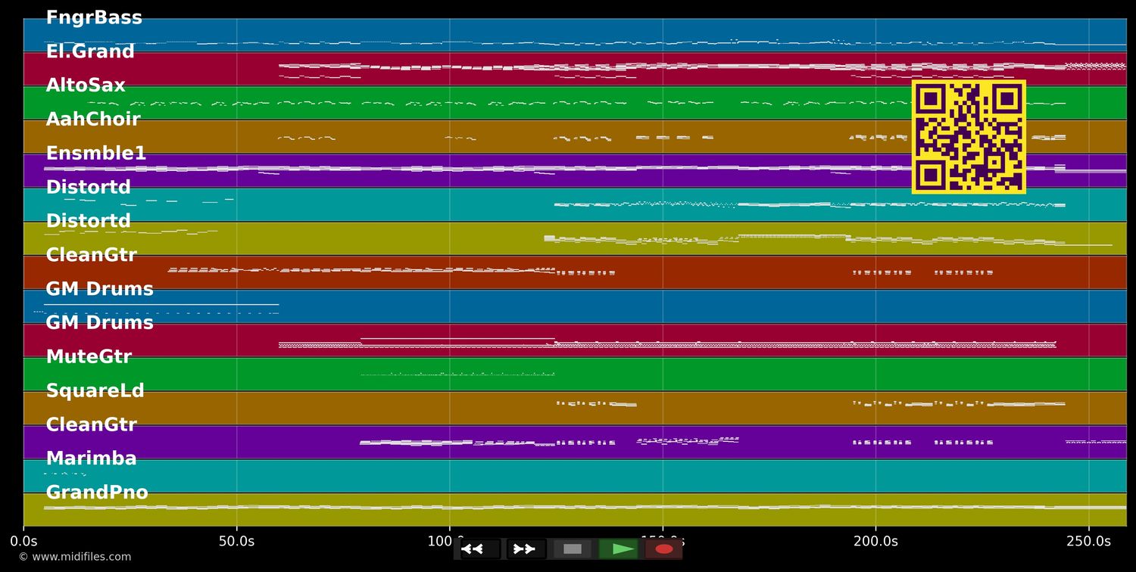Click the stop icon in the playback controls
Screen dimensions: 1136x572
click(x=573, y=549)
